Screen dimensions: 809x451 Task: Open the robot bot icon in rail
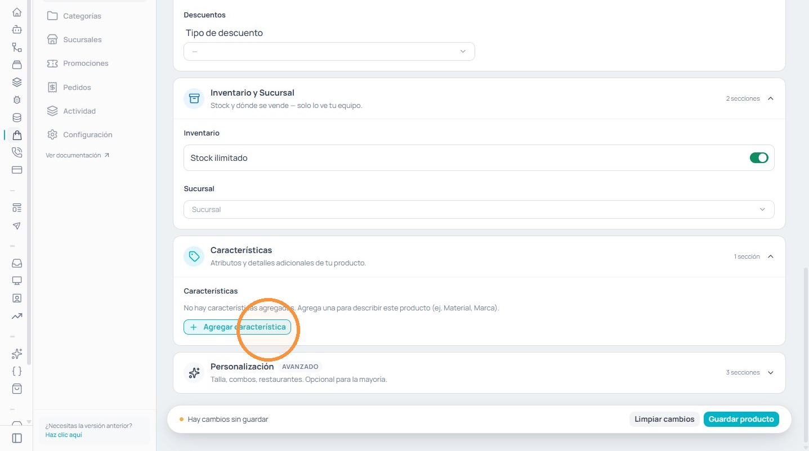(x=17, y=29)
